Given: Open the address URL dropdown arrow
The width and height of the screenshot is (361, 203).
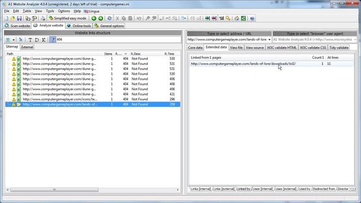Looking at the screenshot, I should [x=270, y=39].
